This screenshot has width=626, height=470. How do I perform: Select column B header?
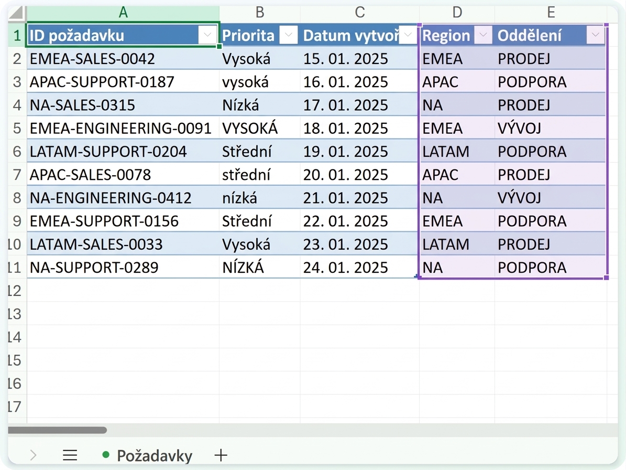[259, 13]
